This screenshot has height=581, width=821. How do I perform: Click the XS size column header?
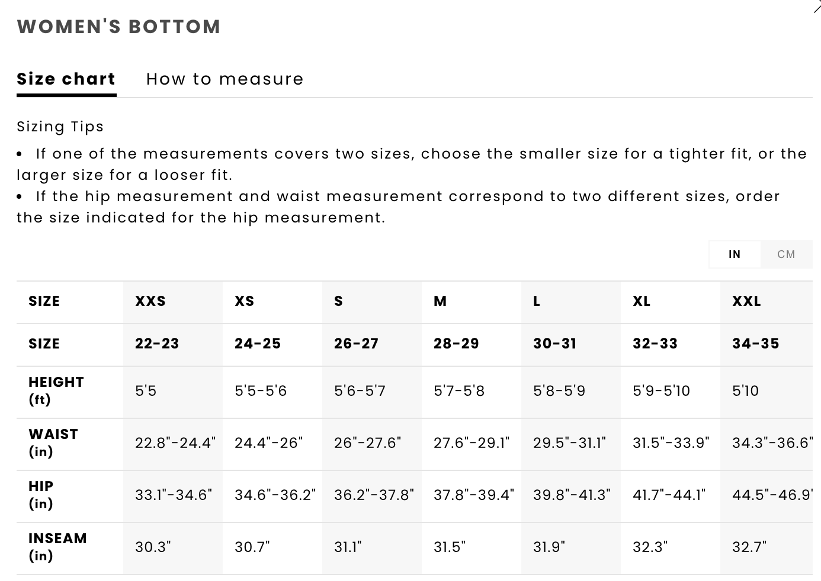click(x=244, y=301)
